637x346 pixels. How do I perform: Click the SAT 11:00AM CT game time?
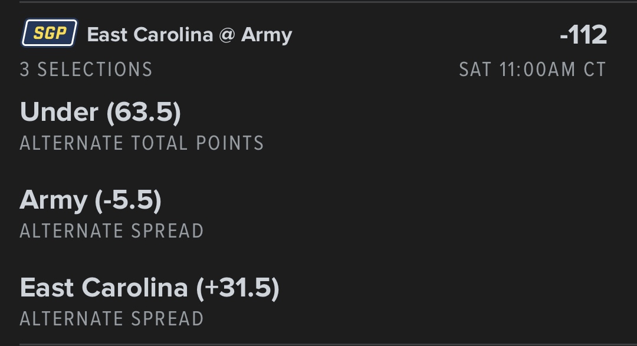[532, 70]
